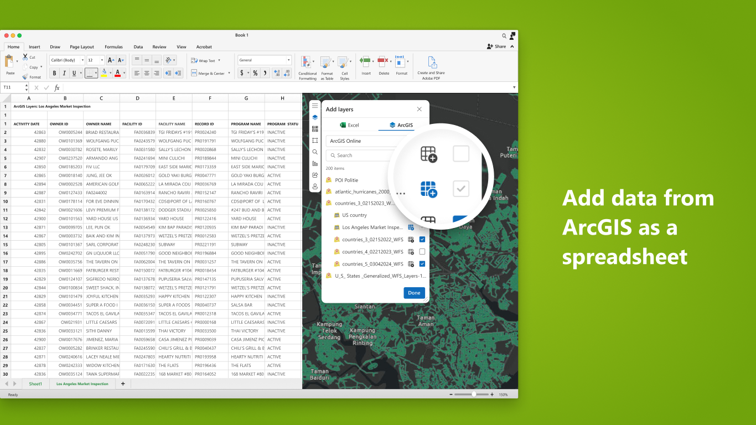Click the Insert Function fx icon
756x425 pixels.
point(57,87)
